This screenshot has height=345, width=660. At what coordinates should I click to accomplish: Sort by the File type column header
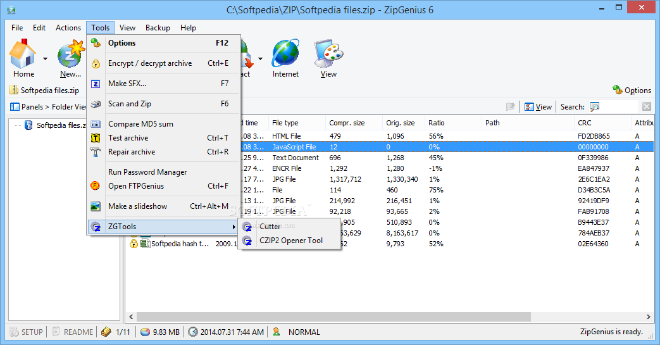(297, 123)
